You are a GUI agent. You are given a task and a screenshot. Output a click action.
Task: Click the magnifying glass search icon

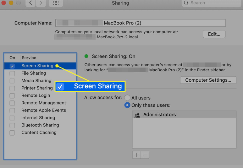point(186,3)
